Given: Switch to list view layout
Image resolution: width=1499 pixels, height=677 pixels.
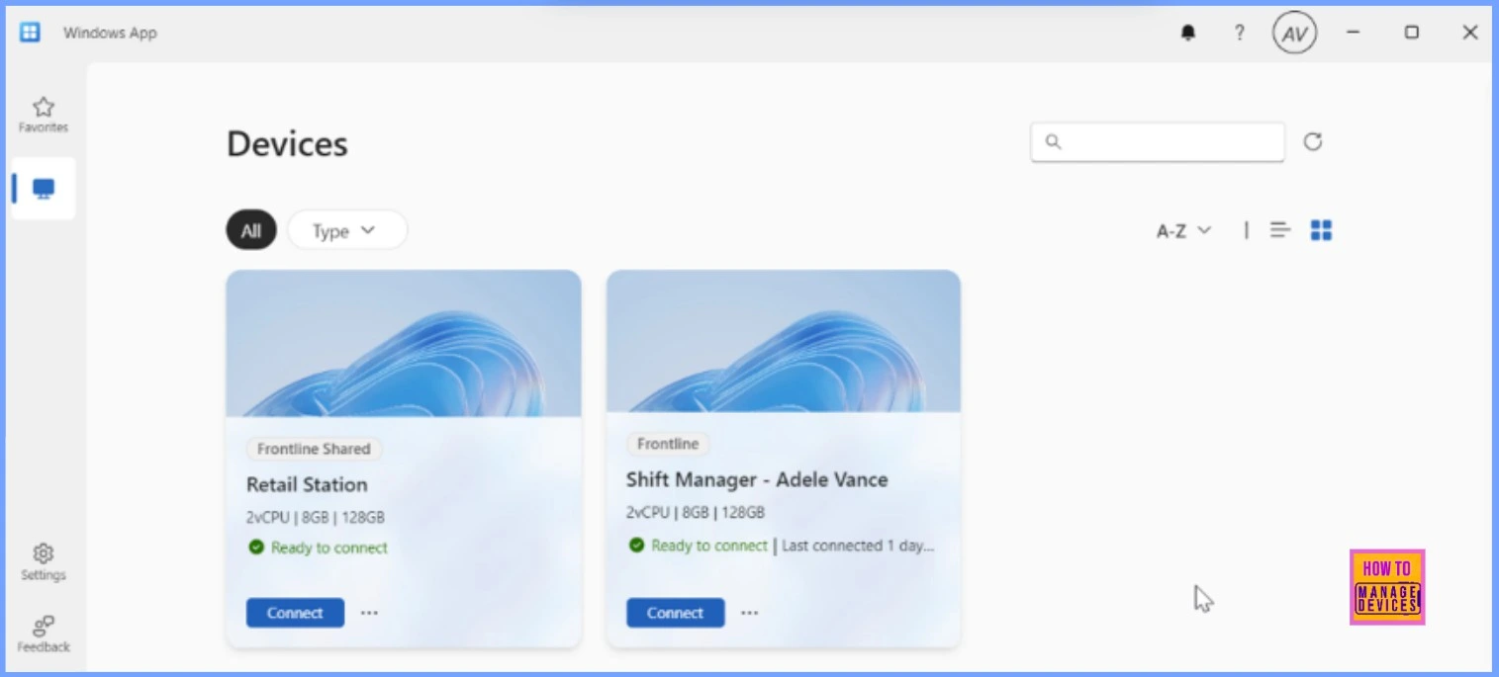Looking at the screenshot, I should (x=1280, y=230).
